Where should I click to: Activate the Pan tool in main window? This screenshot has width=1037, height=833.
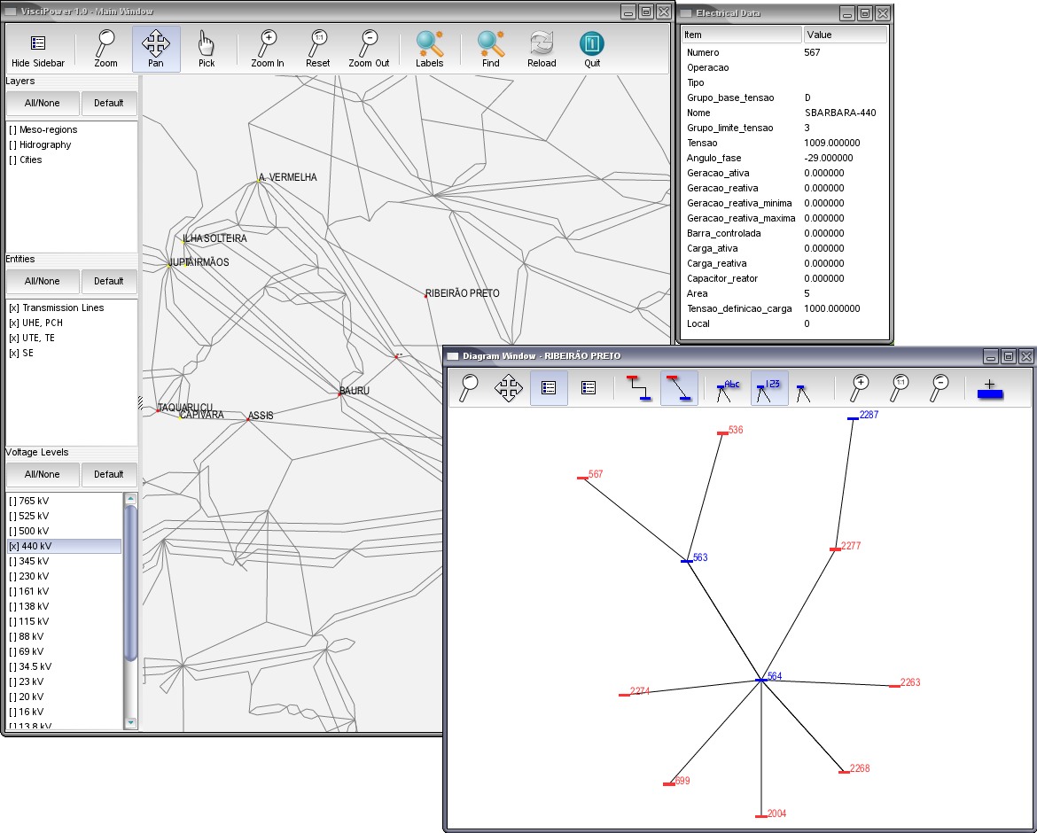click(x=156, y=49)
